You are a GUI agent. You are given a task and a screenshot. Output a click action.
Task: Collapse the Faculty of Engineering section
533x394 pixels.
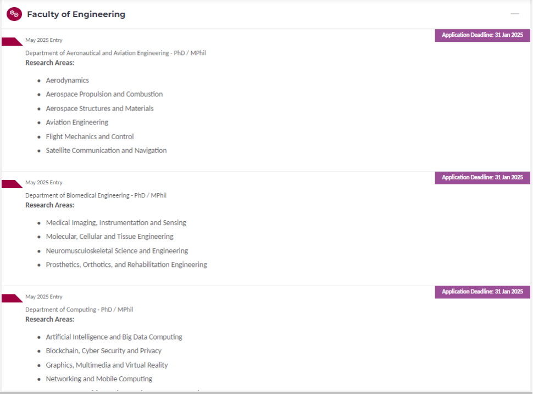click(514, 14)
